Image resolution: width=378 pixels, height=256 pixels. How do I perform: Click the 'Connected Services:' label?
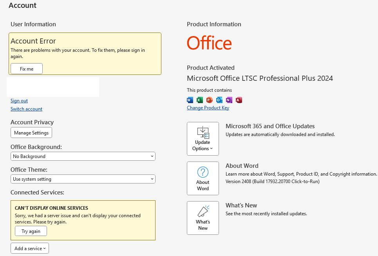pyautogui.click(x=37, y=192)
